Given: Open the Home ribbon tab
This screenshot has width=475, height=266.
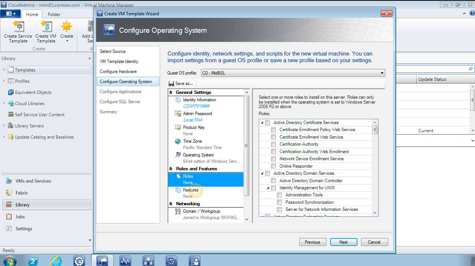Looking at the screenshot, I should pyautogui.click(x=32, y=14).
